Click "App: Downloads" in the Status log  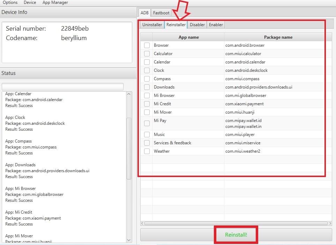tap(20, 165)
